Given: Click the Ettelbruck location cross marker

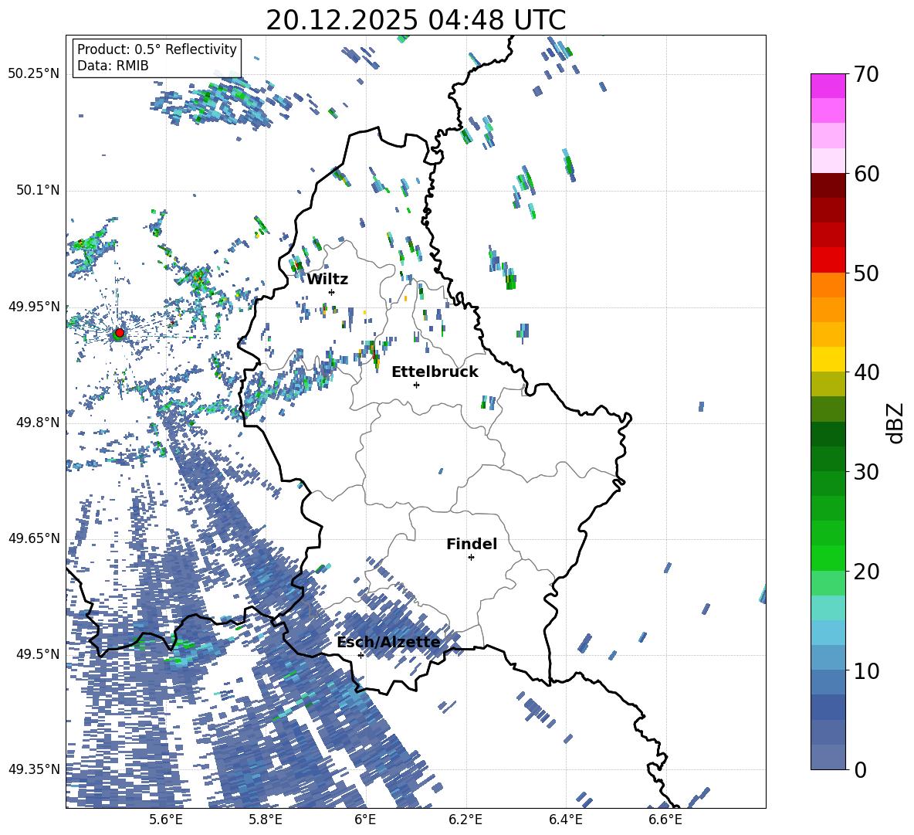Looking at the screenshot, I should (x=416, y=385).
